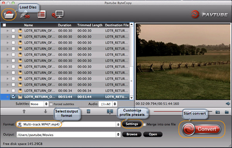232x148 pixels.
Task: Select 00:51:44 in the Trimmed Length column
Action: point(84,97)
